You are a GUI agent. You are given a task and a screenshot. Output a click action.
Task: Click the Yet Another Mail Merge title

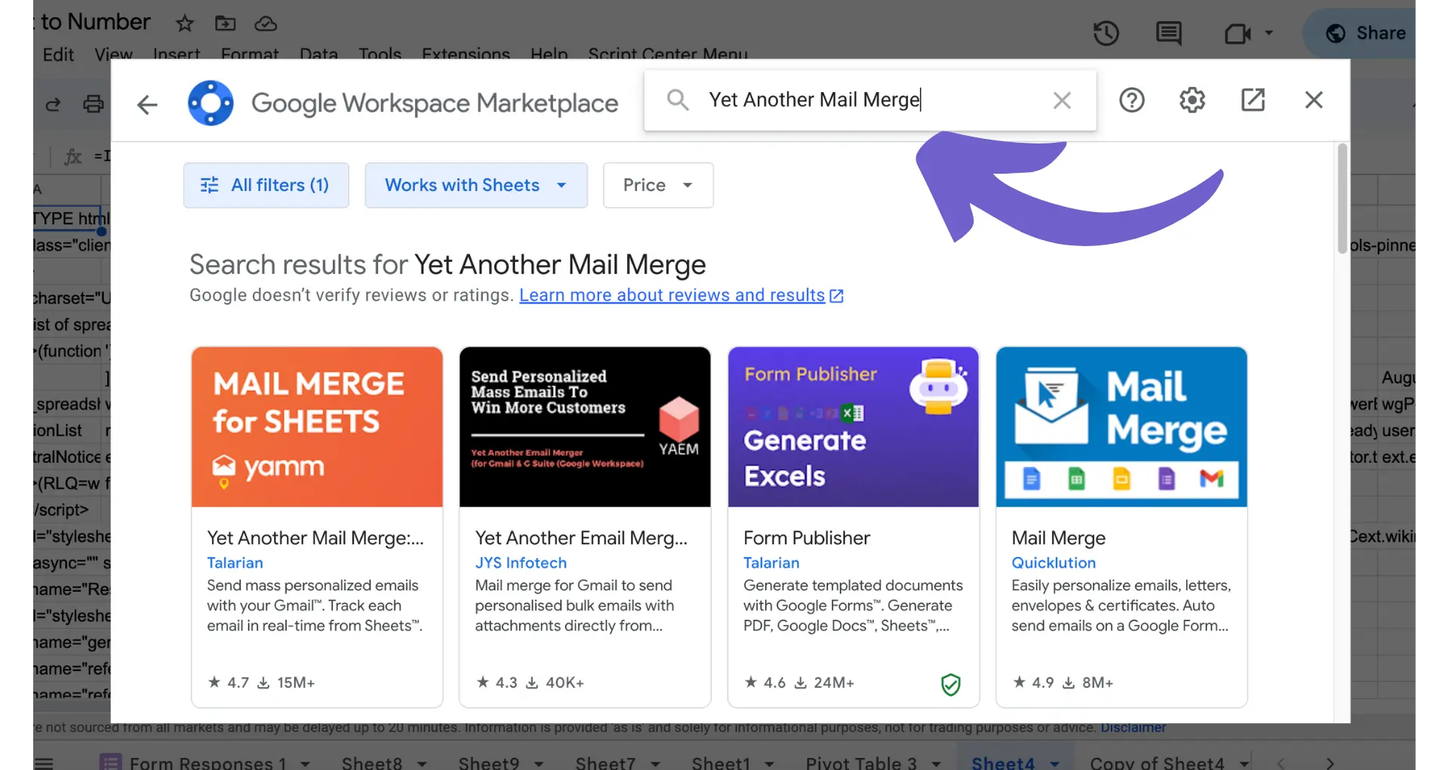[315, 537]
